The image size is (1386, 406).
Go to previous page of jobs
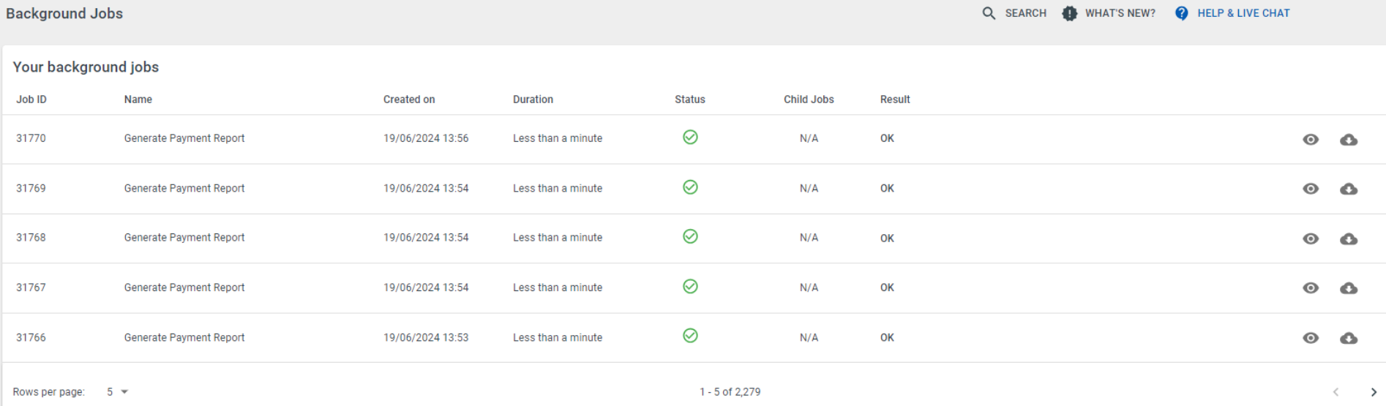(1336, 392)
